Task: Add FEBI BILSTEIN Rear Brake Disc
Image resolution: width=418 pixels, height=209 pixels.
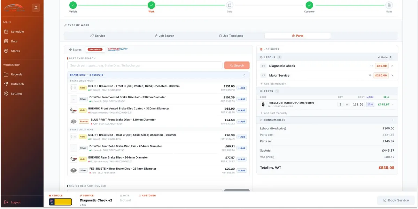Action: [241, 171]
